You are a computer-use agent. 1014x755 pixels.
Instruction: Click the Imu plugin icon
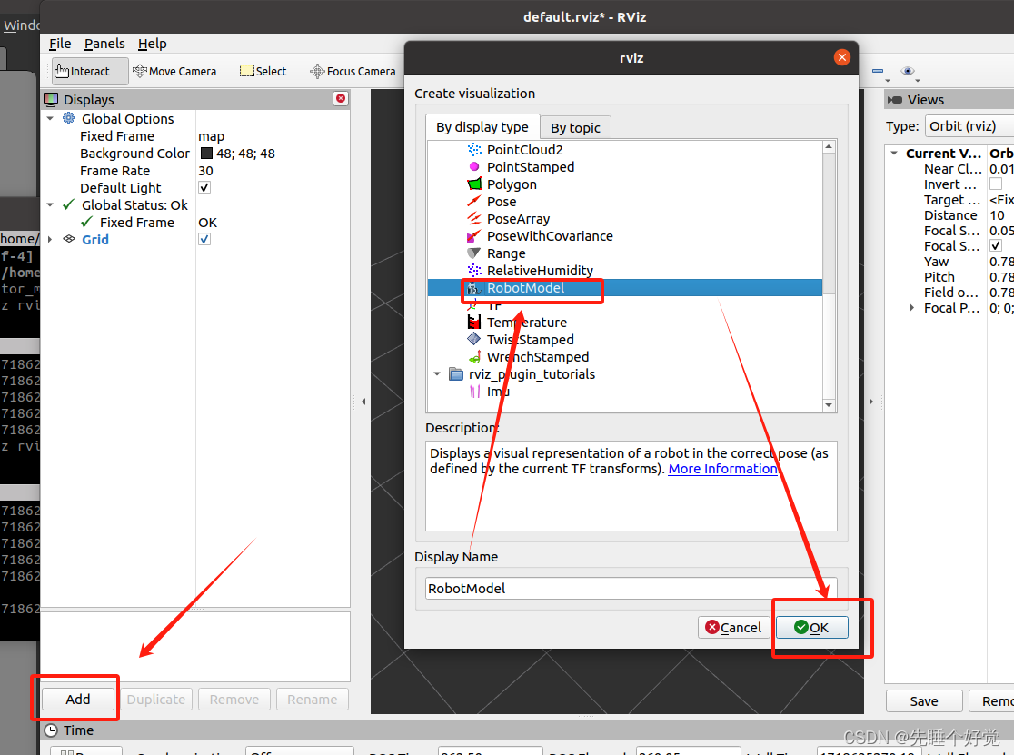(x=474, y=391)
